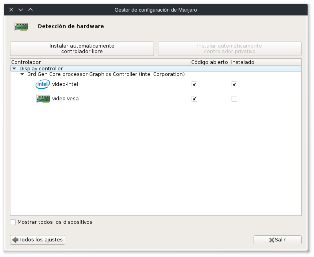
Task: Click the hardware card icon beside Detección de hardware
Action: 21,26
